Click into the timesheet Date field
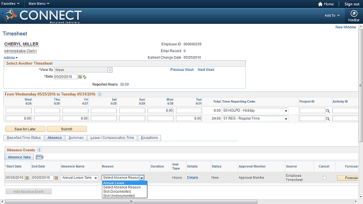 coord(66,77)
